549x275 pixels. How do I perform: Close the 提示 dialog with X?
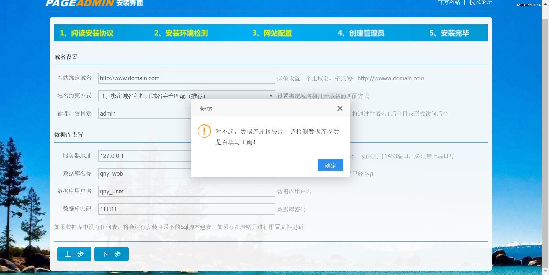coord(340,108)
